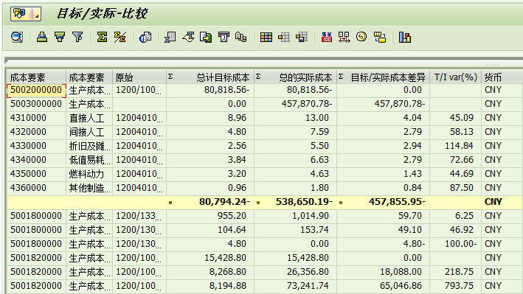The image size is (523, 294).
Task: Click sigma icon in 目标/实际成本差异 header
Action: coord(341,77)
